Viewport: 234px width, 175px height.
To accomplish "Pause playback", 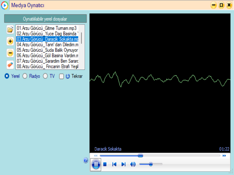I will tap(96, 164).
